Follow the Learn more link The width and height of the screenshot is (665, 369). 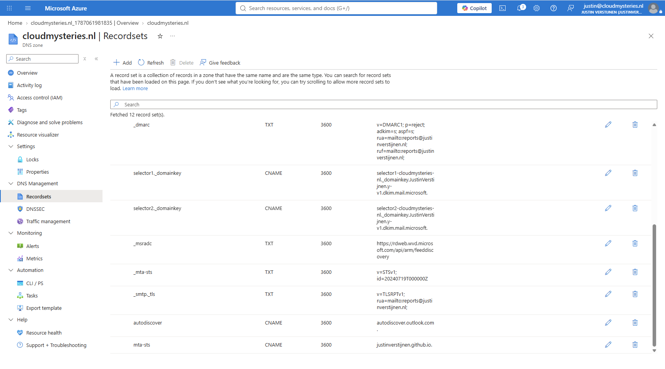pyautogui.click(x=135, y=89)
